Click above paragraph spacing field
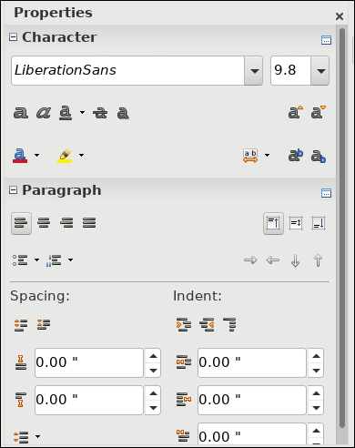Image resolution: width=355 pixels, height=448 pixels. click(x=89, y=362)
